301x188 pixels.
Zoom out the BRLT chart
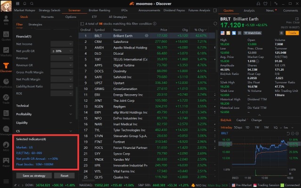[x=293, y=133]
